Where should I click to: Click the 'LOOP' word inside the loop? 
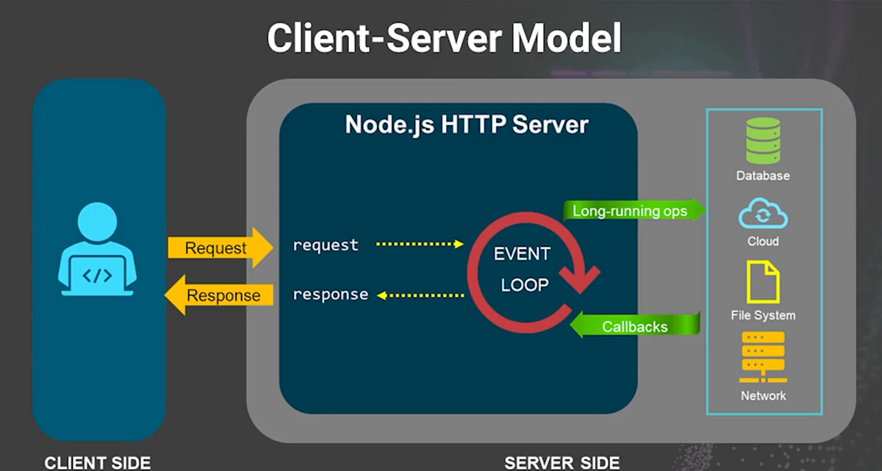525,285
